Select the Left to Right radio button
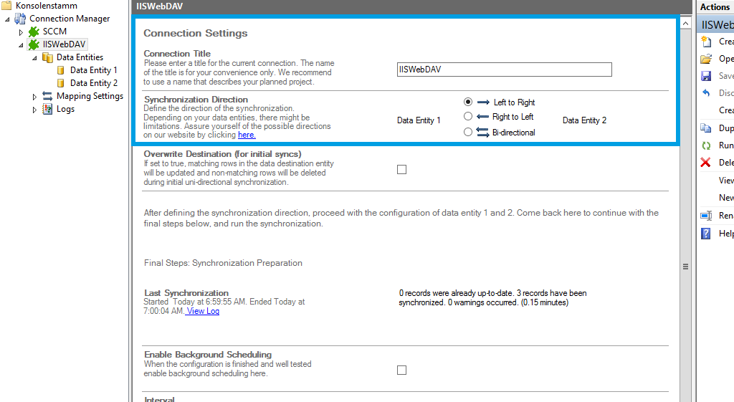Image resolution: width=734 pixels, height=402 pixels. point(468,102)
